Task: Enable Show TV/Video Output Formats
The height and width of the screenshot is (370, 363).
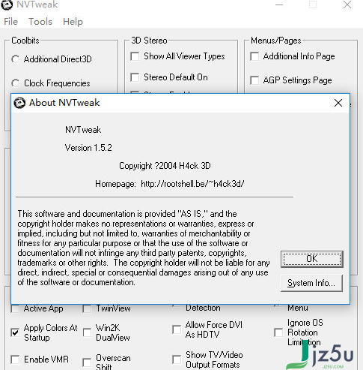Action: [x=177, y=359]
